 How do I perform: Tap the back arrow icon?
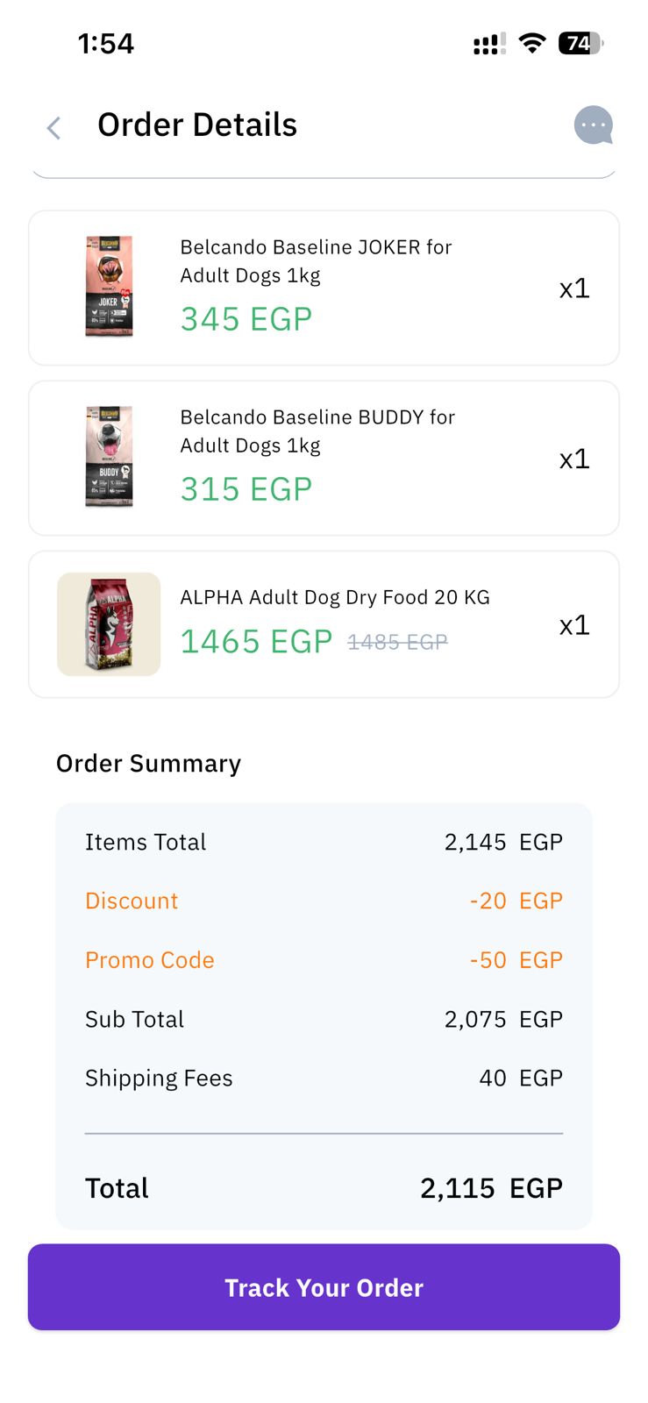[53, 128]
